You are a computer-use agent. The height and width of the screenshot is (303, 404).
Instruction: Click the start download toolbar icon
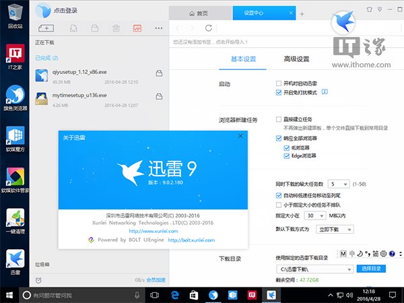73,28
